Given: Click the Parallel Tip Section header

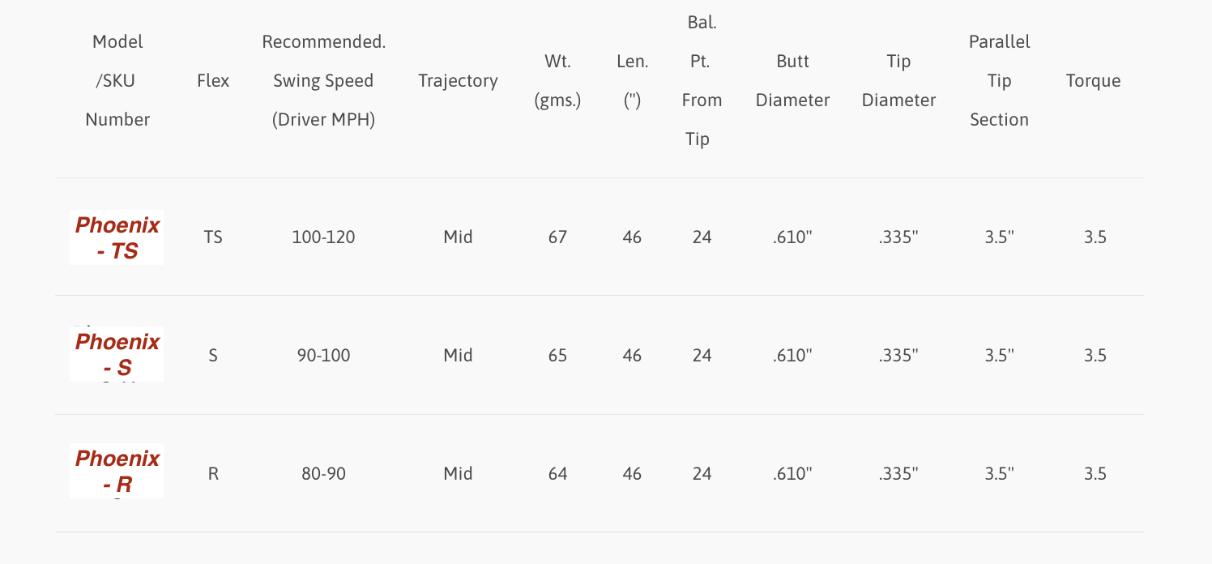Looking at the screenshot, I should pos(999,80).
